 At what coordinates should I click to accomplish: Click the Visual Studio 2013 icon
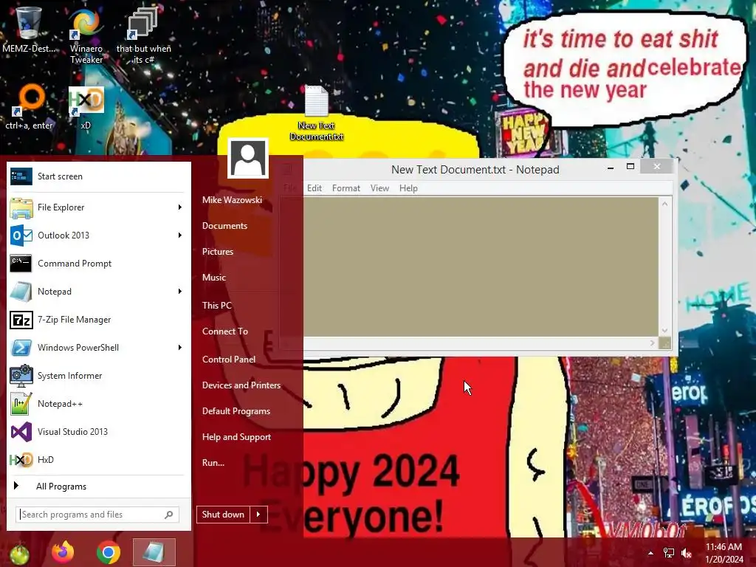click(x=21, y=431)
